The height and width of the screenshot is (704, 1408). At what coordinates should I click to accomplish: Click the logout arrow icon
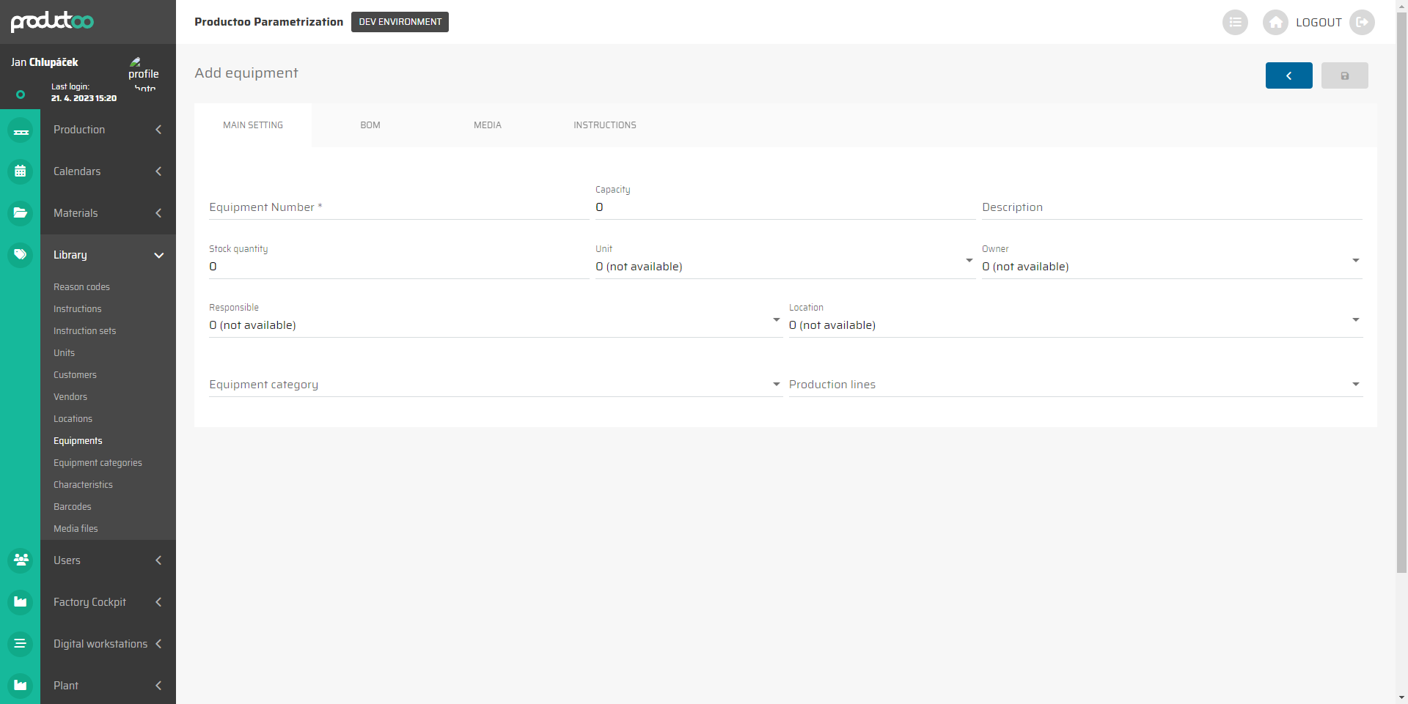click(x=1362, y=23)
